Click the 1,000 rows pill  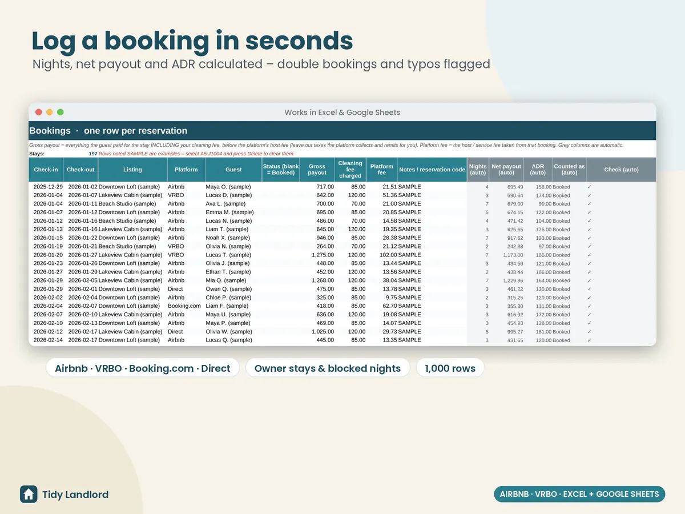click(x=450, y=368)
